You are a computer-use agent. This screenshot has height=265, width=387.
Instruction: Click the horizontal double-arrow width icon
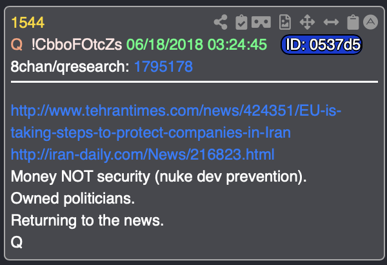tap(331, 22)
